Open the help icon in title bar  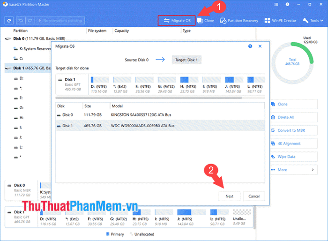[x=287, y=4]
